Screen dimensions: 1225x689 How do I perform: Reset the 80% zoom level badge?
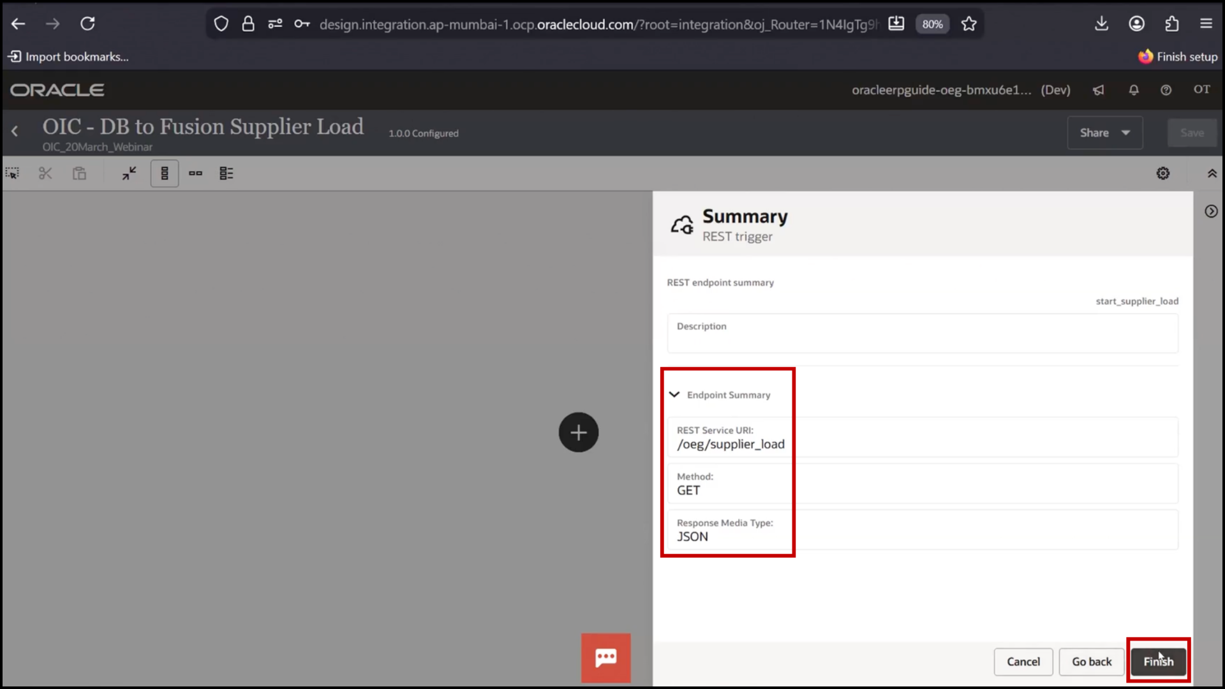932,24
